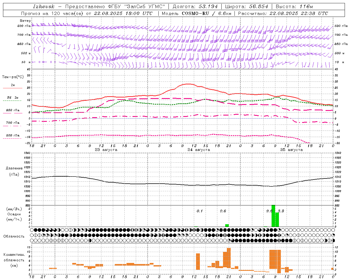The image size is (349, 279).
Task: Click the "700 гПа" legend entry in temperature panel
Action: [13, 123]
